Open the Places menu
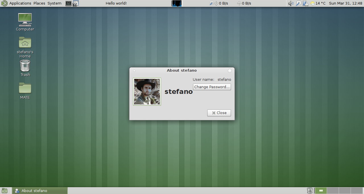 pyautogui.click(x=39, y=3)
